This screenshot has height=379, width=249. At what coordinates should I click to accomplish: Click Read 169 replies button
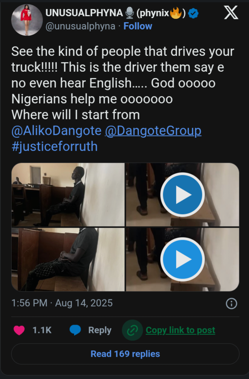125,354
